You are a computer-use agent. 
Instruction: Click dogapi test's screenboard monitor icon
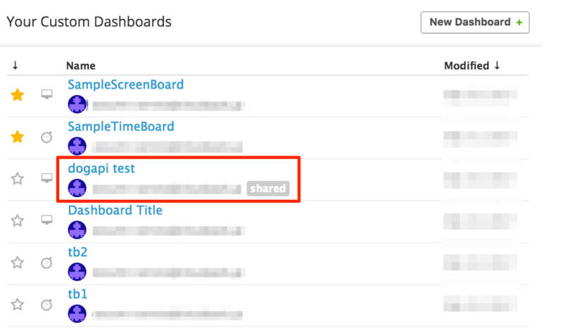click(46, 178)
